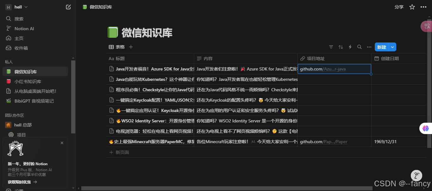Open the Java开发者福音 Azure SDK row title
This screenshot has width=432, height=191.
pos(155,69)
